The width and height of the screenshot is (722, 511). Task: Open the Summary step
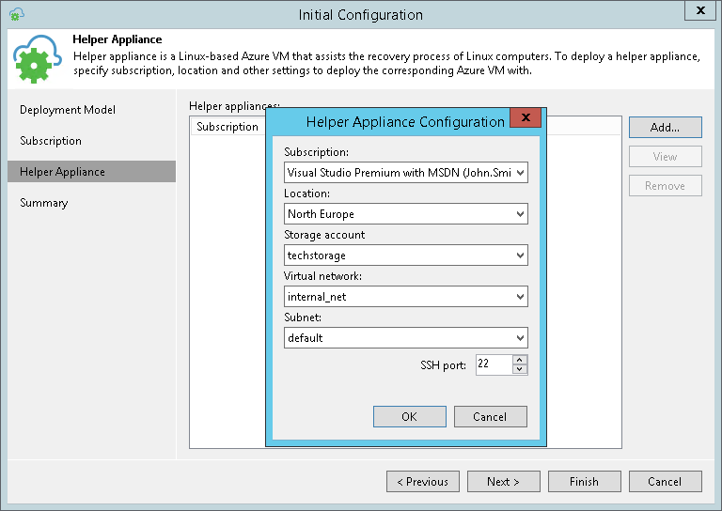(x=44, y=203)
